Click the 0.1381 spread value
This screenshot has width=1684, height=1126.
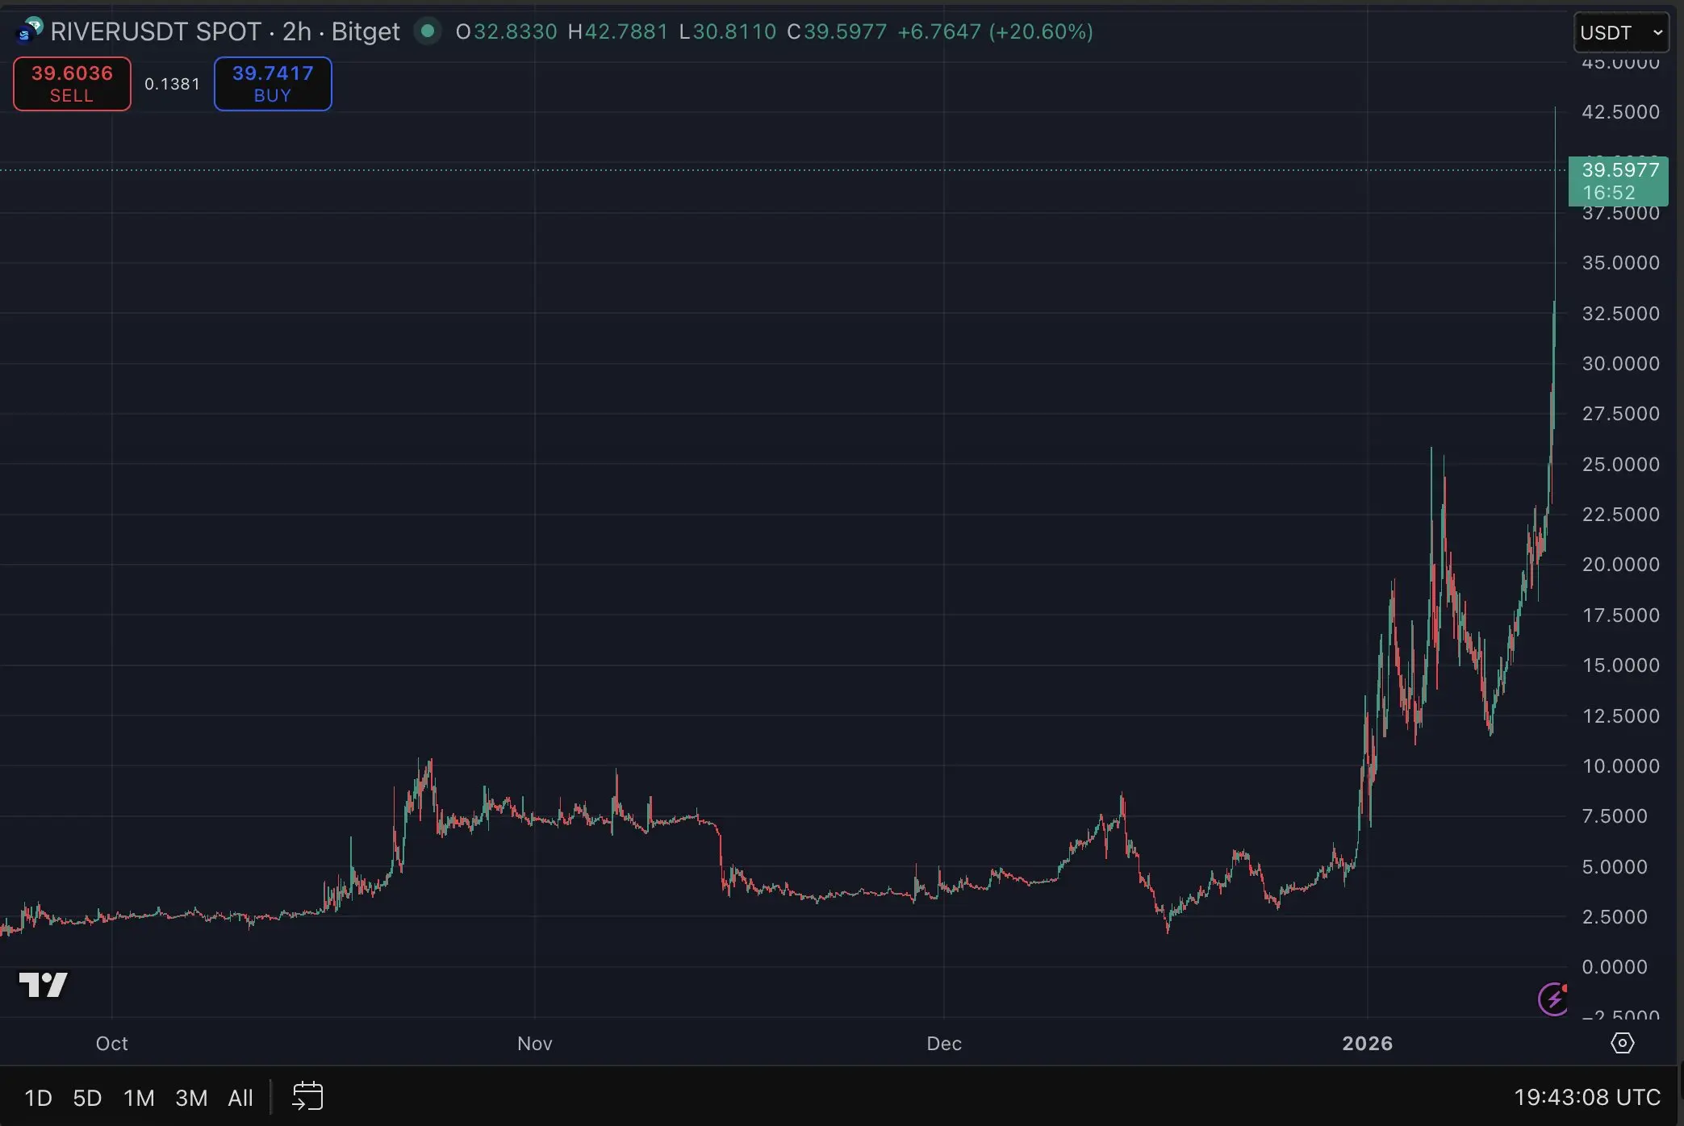172,84
